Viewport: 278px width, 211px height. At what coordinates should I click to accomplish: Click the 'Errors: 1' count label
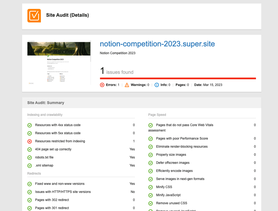coord(113,85)
